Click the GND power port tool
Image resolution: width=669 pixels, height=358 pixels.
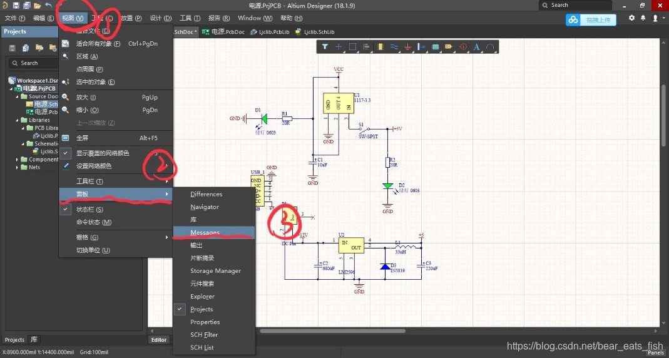pyautogui.click(x=407, y=47)
